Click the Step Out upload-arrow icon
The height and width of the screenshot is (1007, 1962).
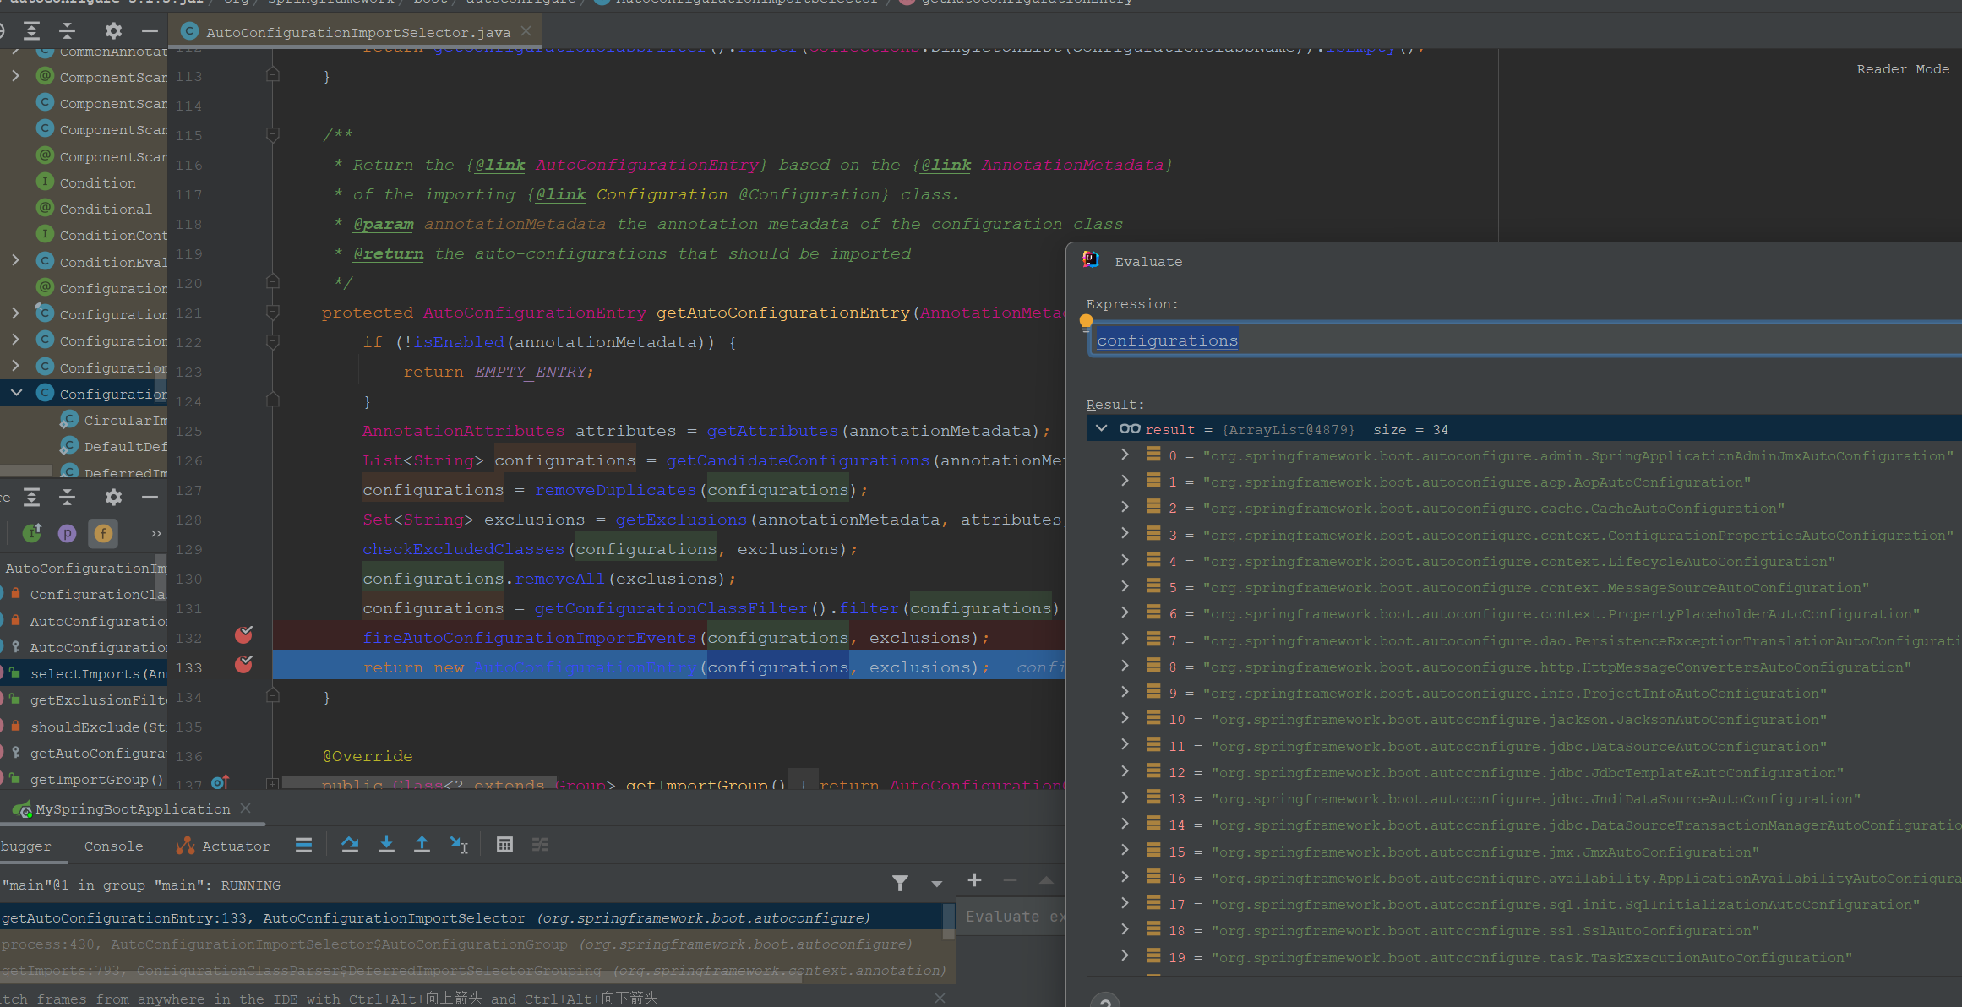(422, 845)
